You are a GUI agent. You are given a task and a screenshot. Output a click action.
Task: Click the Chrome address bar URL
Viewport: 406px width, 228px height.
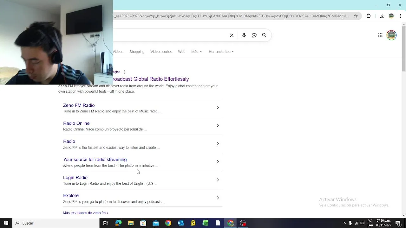231,16
